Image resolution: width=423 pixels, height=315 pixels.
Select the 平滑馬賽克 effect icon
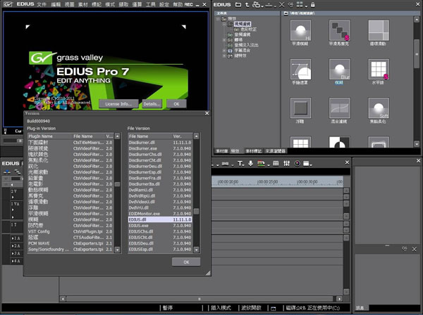click(339, 30)
